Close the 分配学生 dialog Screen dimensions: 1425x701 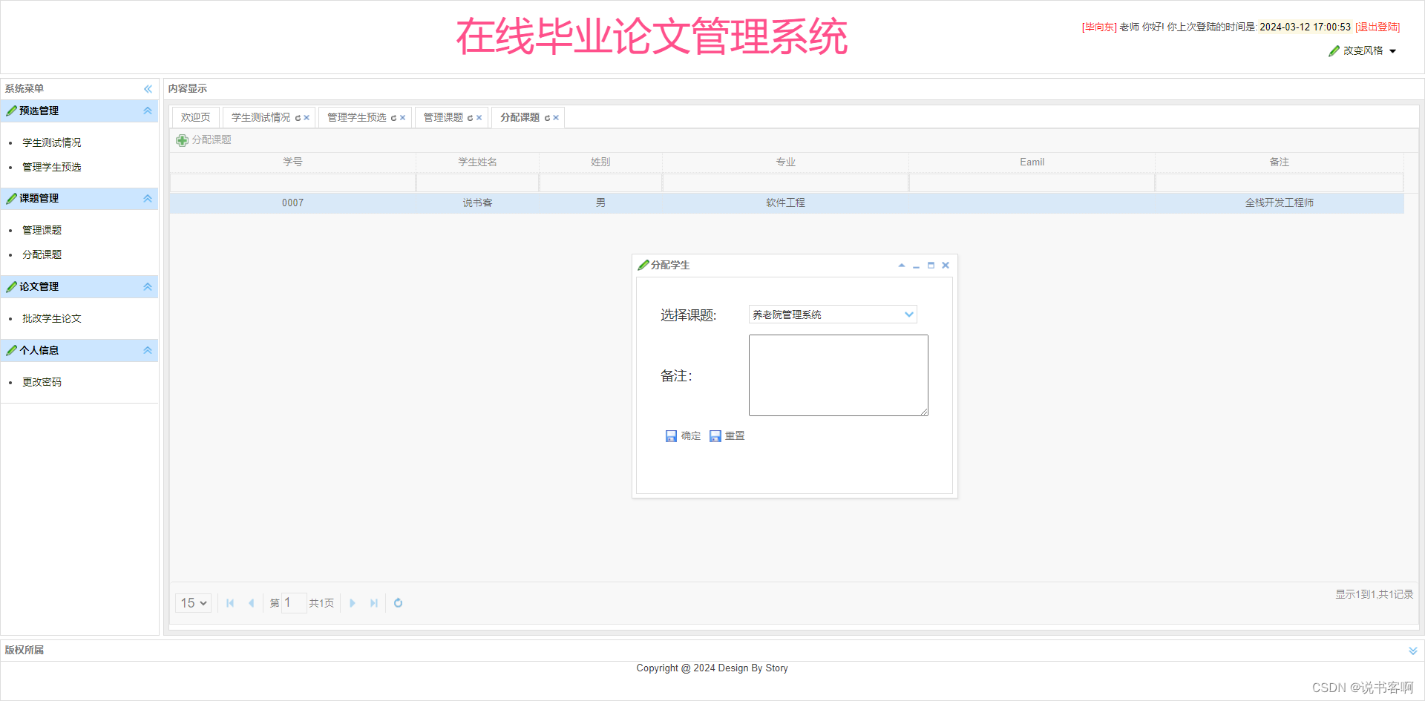(x=946, y=266)
